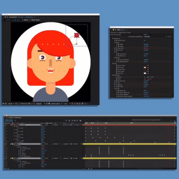
Task: Toggle the blue Hide Shy Layers switch
Action: click(x=73, y=120)
